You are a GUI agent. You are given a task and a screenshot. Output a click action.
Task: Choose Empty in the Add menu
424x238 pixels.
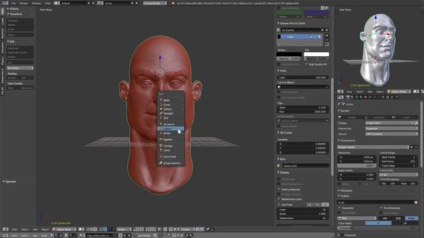[171, 133]
